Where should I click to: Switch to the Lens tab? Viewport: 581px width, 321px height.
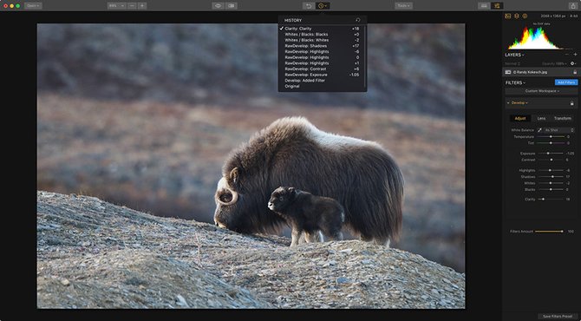541,118
